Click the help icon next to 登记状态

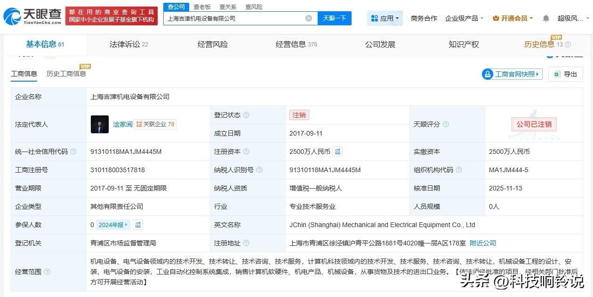click(x=246, y=115)
